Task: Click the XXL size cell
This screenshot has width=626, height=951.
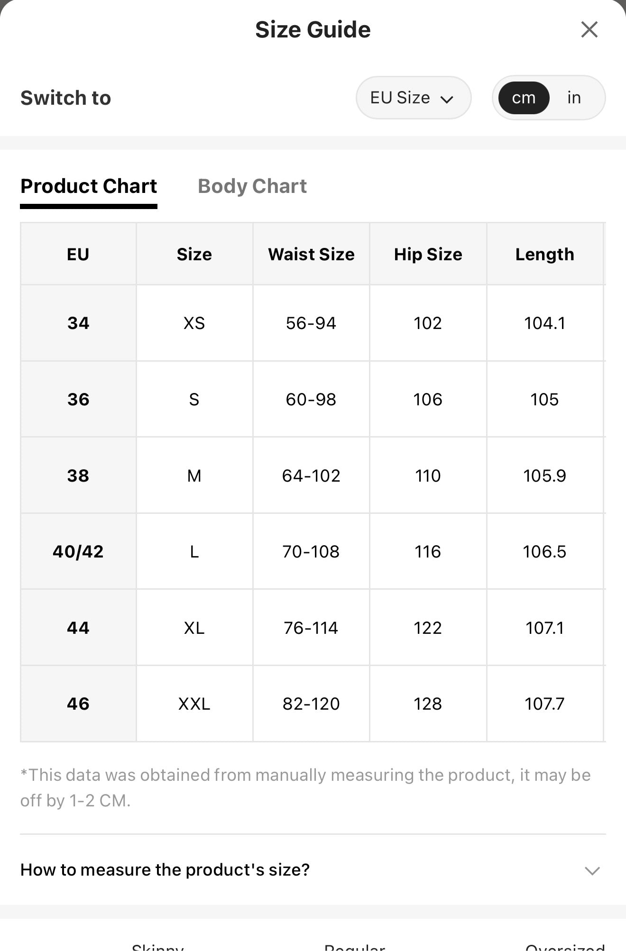Action: (x=194, y=704)
